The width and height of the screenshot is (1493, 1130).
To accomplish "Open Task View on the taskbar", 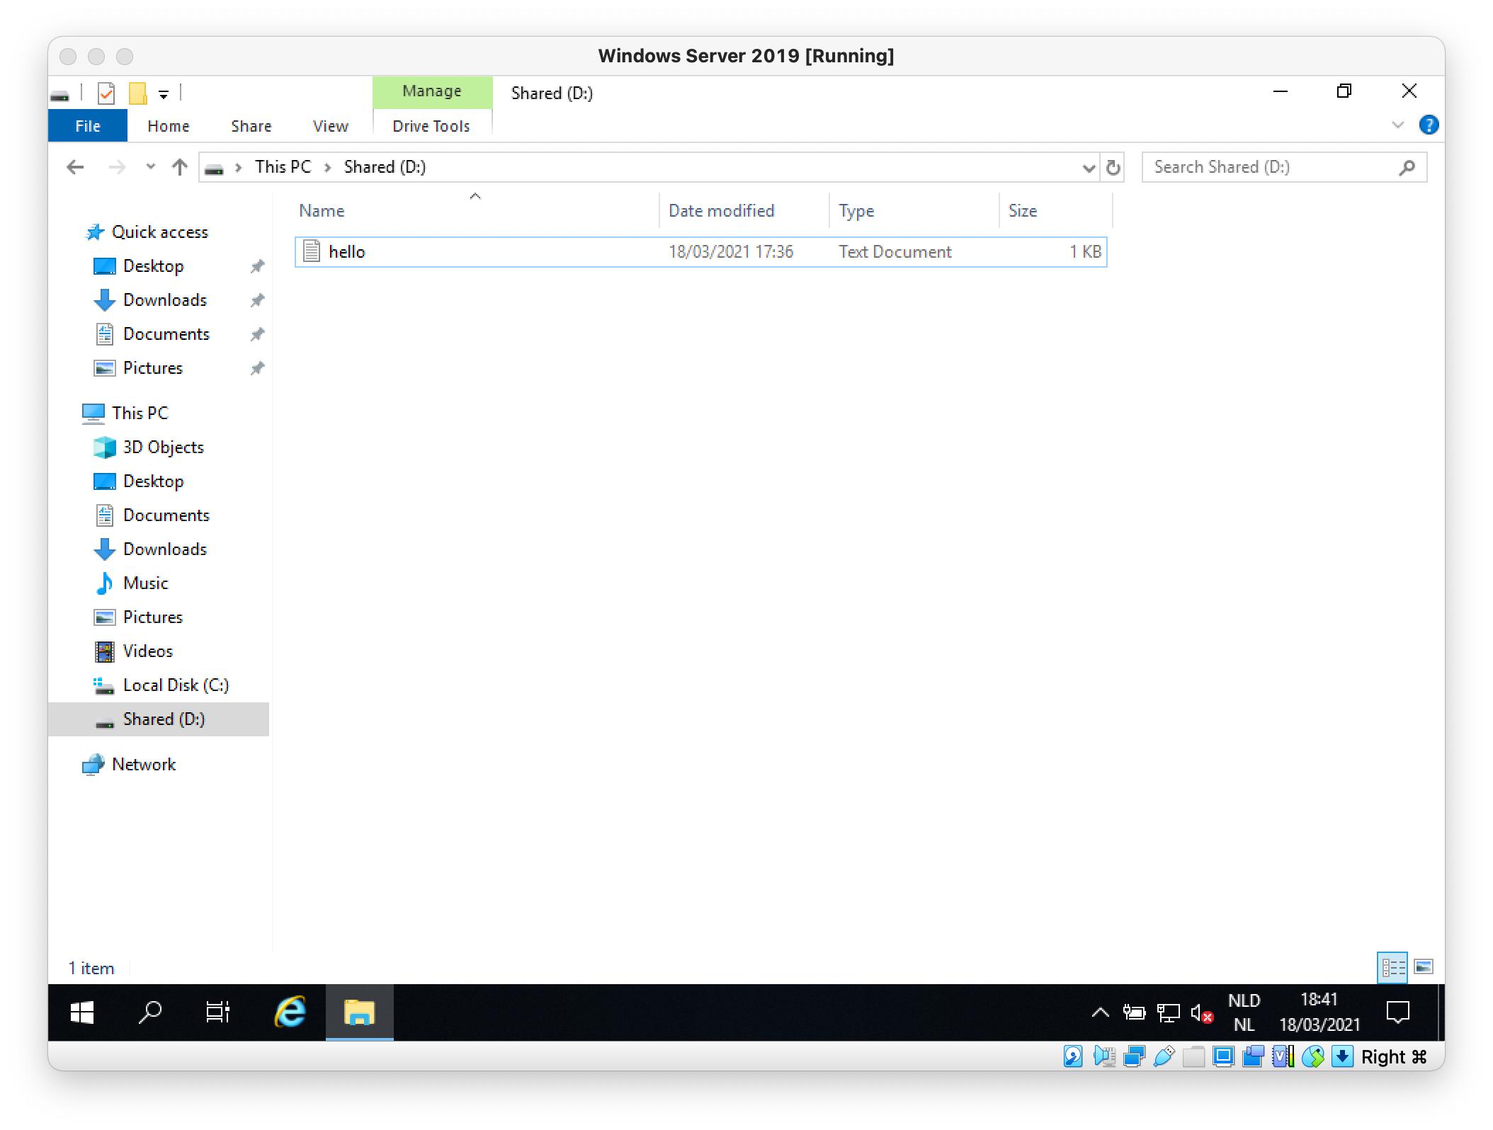I will pos(217,1012).
